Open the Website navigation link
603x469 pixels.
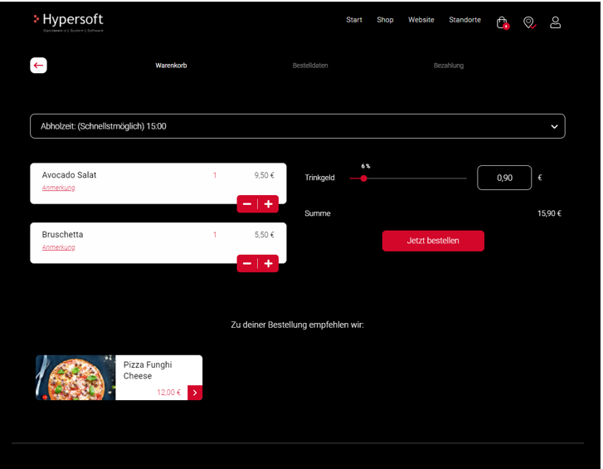click(421, 20)
